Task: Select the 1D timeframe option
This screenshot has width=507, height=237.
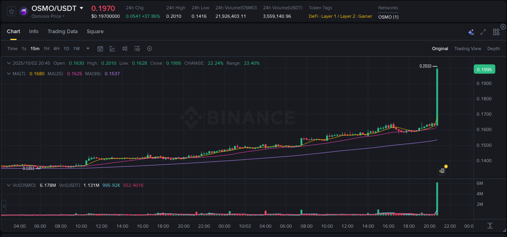Action: click(66, 48)
